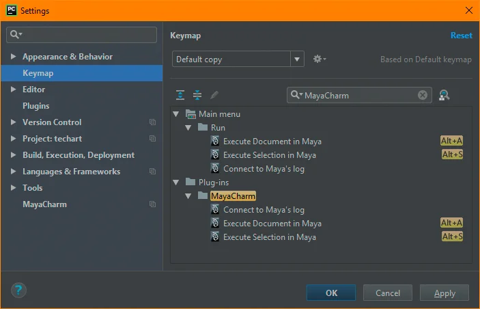Click Alt+S shortcut badge under MayaCharm folder
Screen dimensions: 480x309
click(453, 236)
